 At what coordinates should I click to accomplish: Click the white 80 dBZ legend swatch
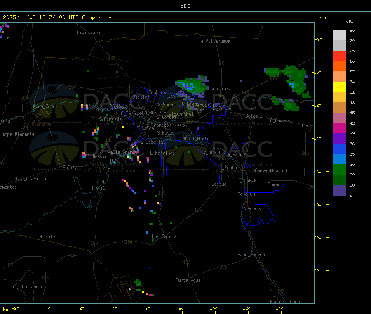340,35
